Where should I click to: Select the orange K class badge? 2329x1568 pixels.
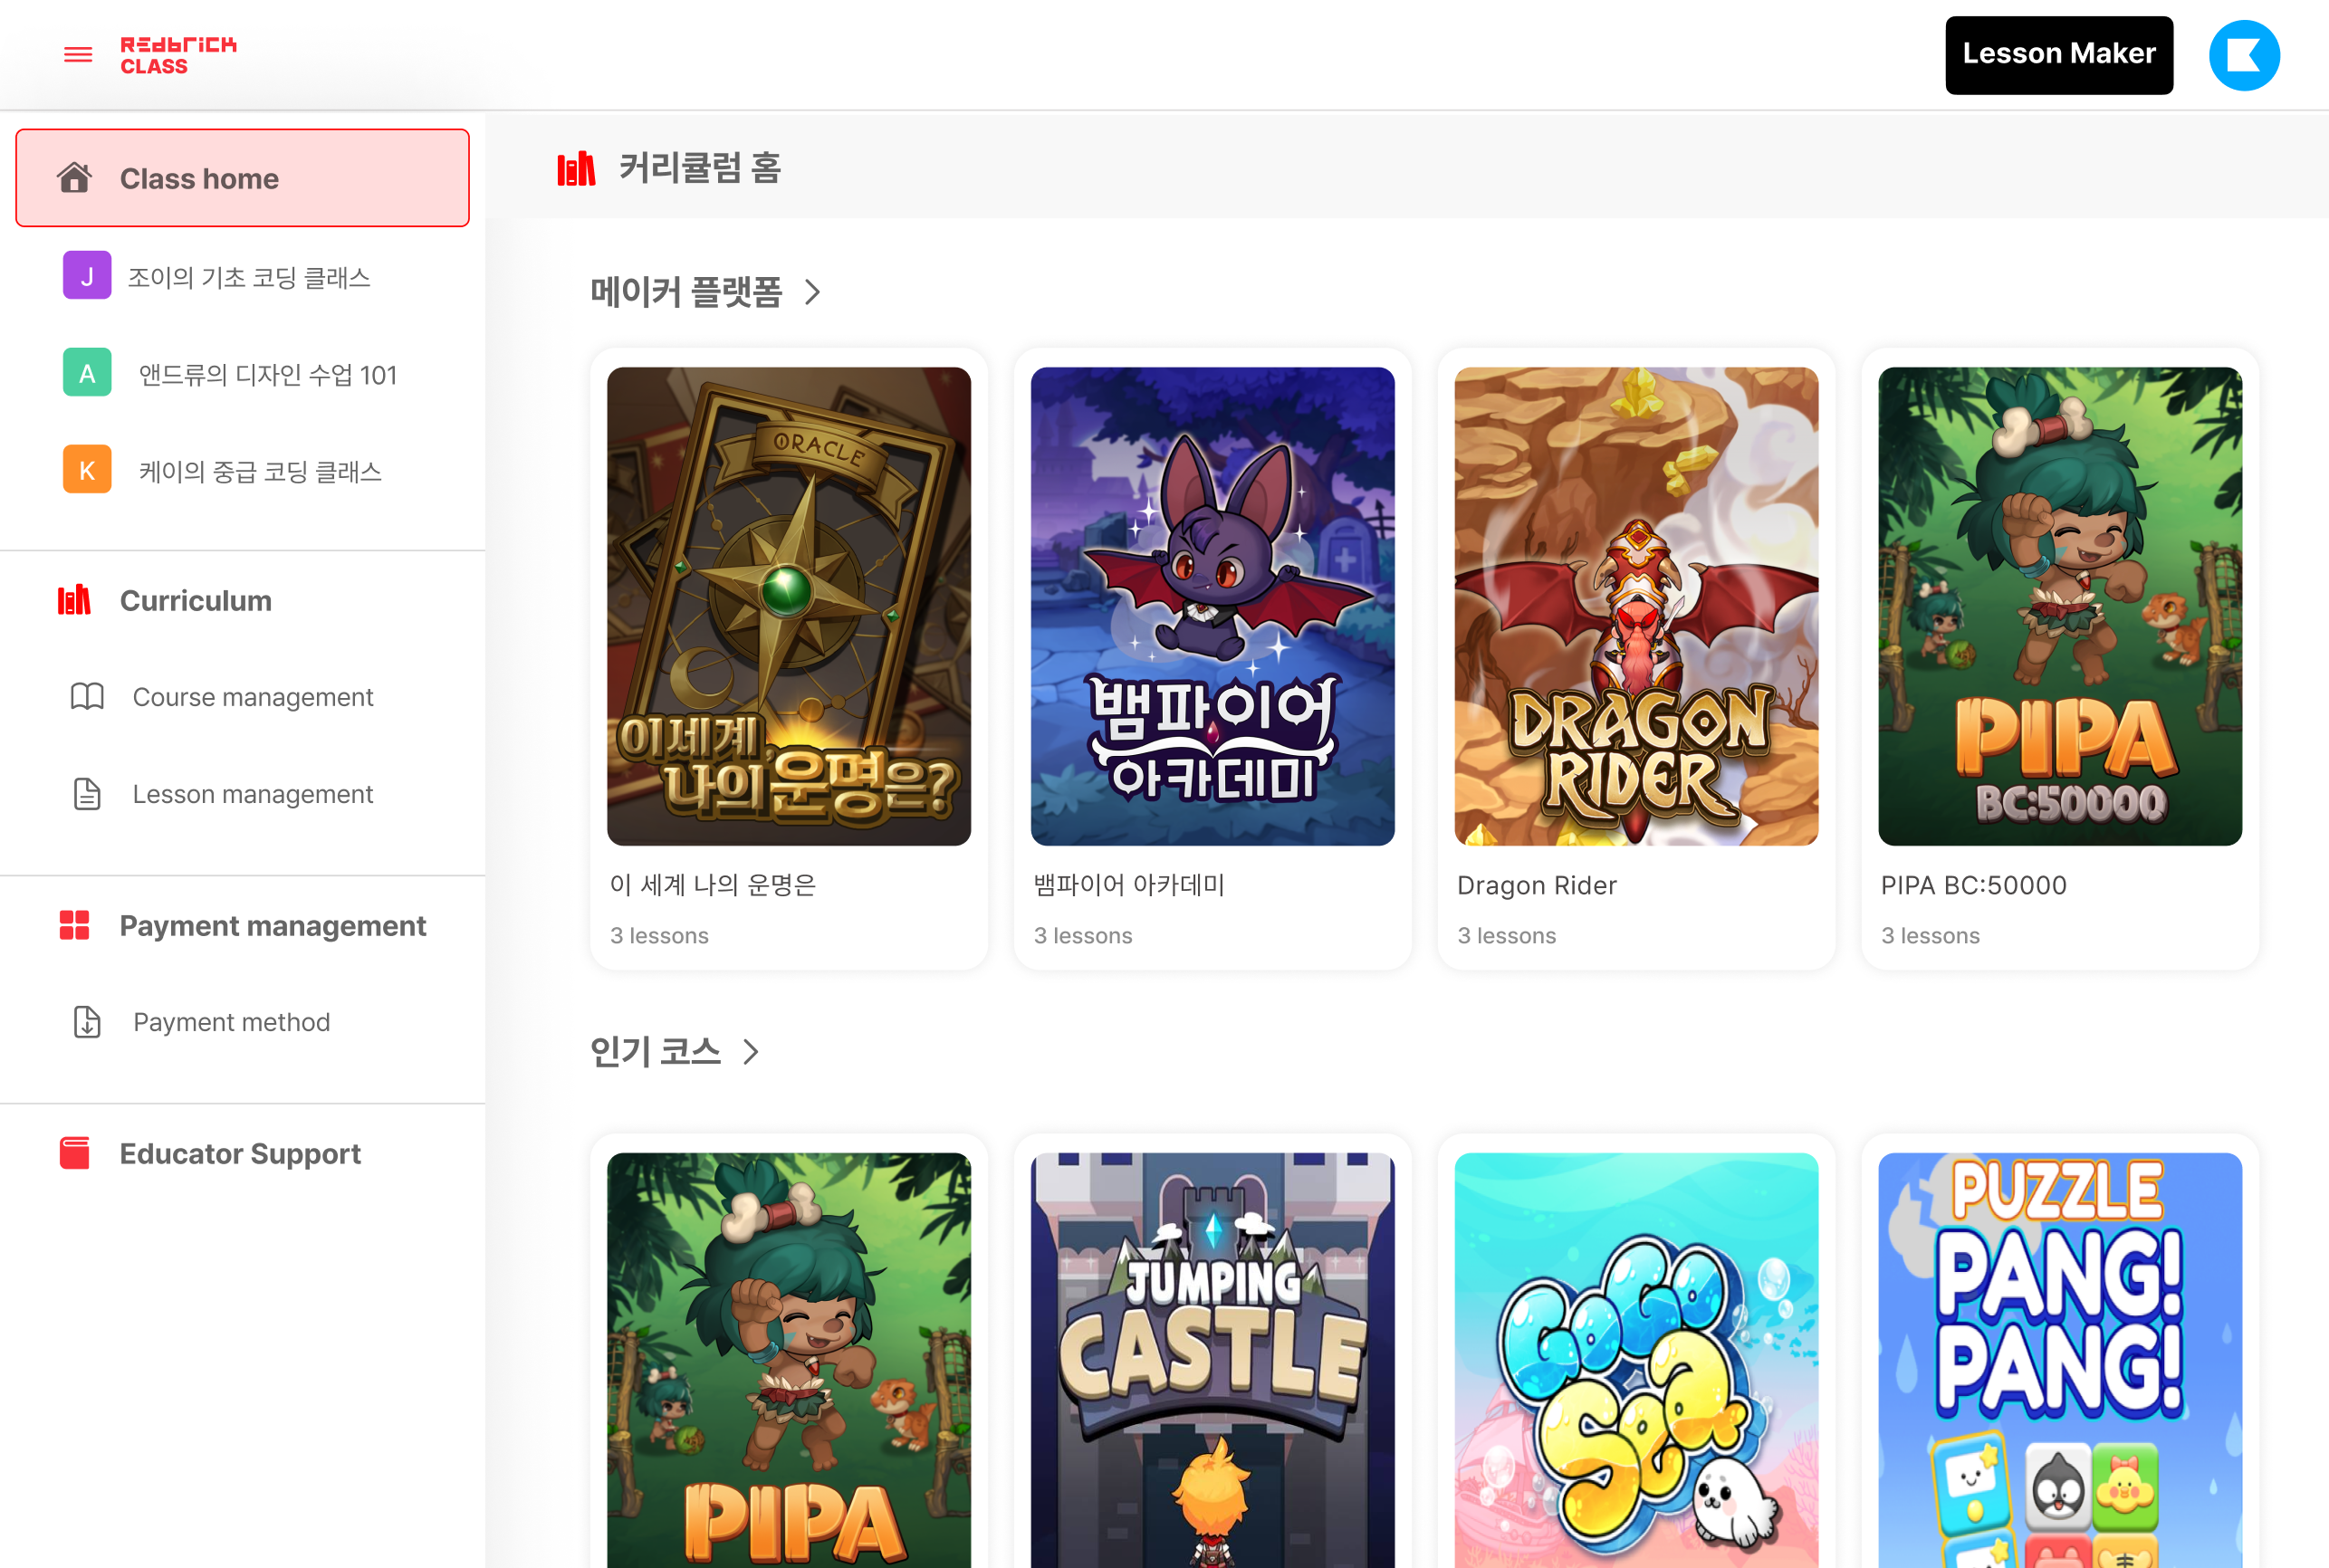tap(87, 470)
